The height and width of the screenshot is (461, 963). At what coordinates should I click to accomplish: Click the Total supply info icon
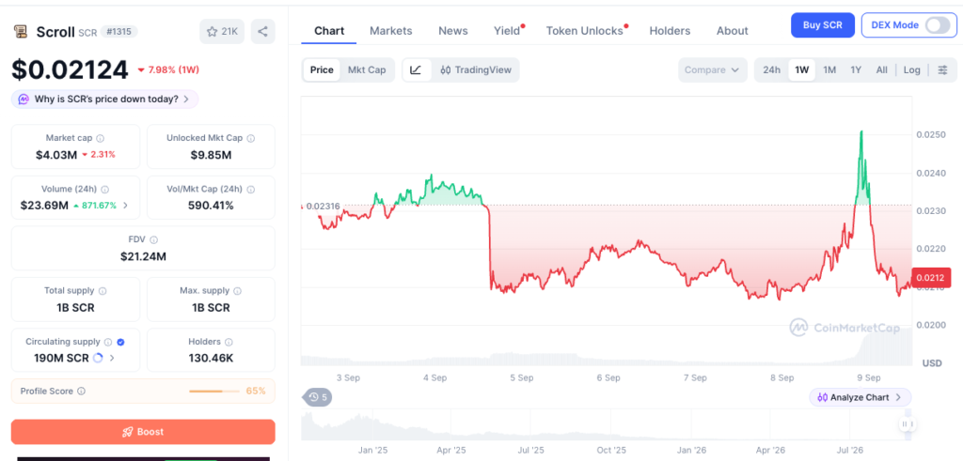pyautogui.click(x=103, y=291)
